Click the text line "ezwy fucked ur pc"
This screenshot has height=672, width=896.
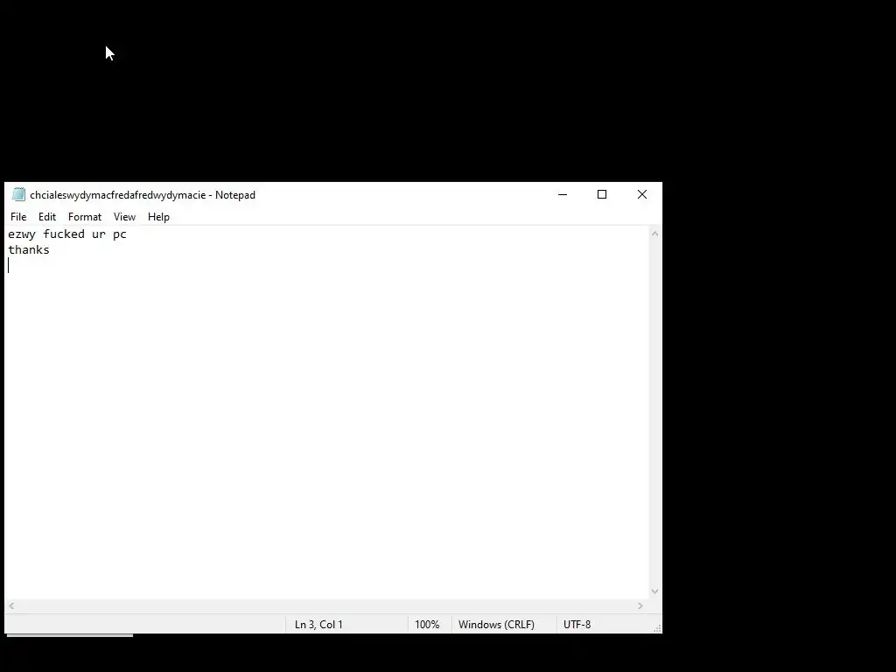[67, 234]
